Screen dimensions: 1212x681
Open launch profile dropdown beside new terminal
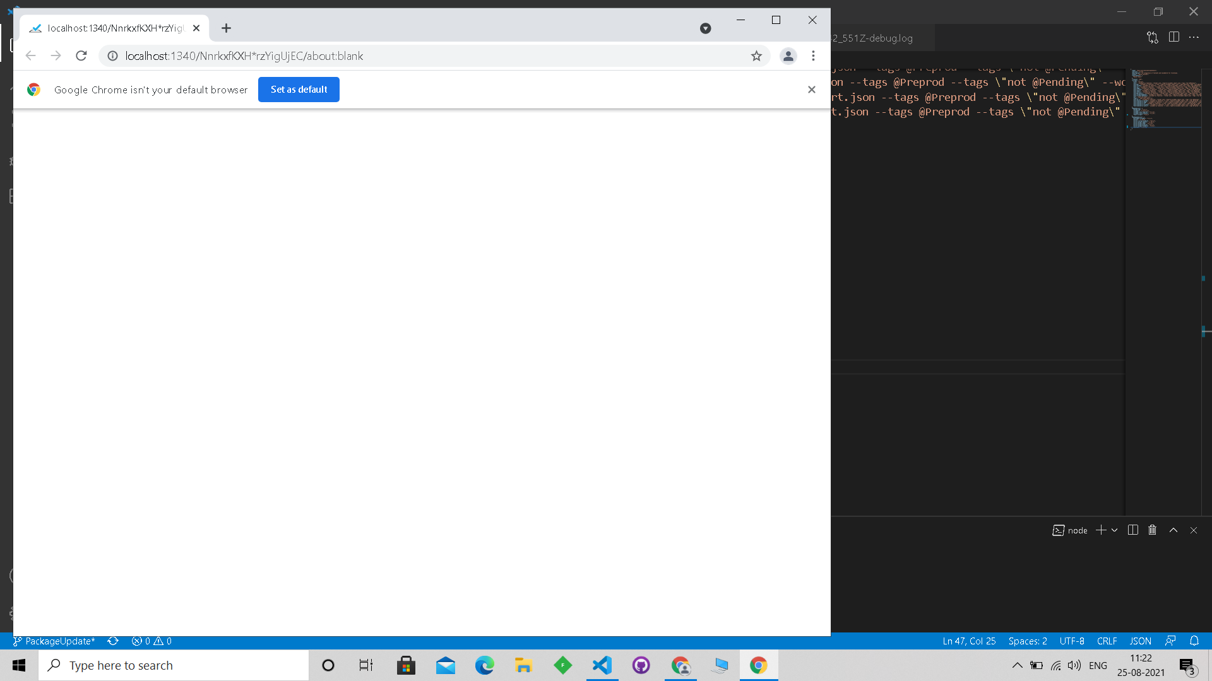click(x=1115, y=530)
